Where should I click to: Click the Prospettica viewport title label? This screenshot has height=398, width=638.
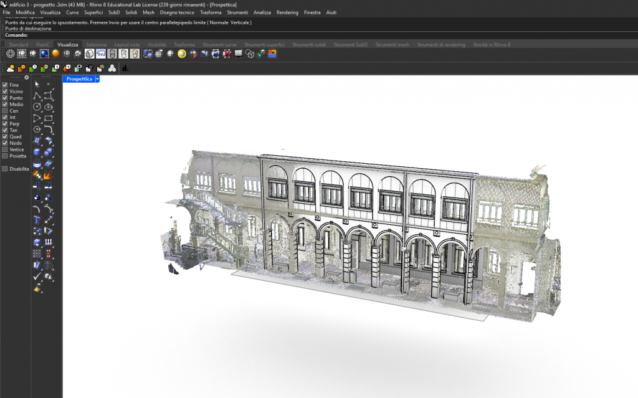[79, 79]
